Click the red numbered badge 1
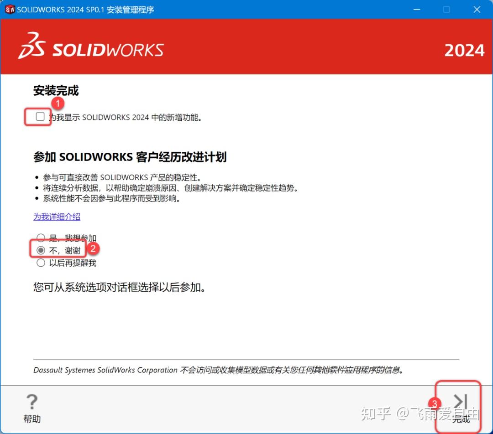 tap(58, 103)
